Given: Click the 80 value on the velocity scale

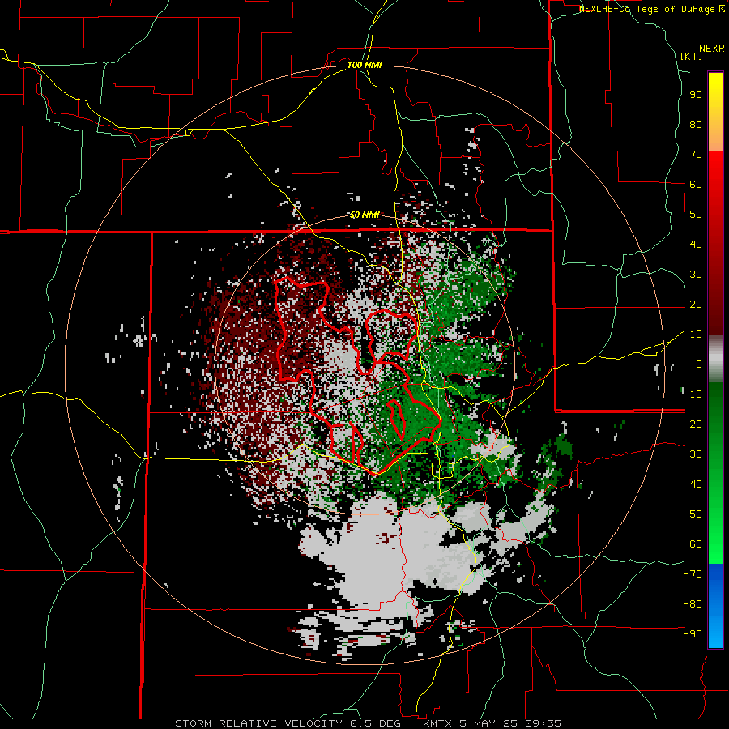Looking at the screenshot, I should [696, 124].
